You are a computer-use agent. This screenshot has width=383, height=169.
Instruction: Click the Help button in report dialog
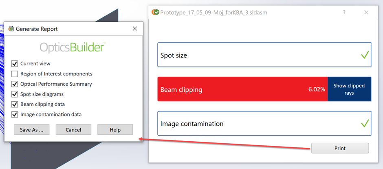click(x=115, y=130)
